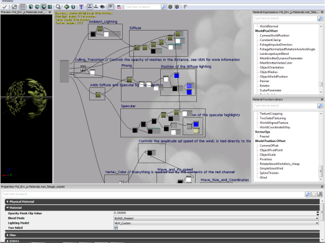The width and height of the screenshot is (326, 243).
Task: Click the Material Expressions search magnifier icon
Action: pos(320,19)
